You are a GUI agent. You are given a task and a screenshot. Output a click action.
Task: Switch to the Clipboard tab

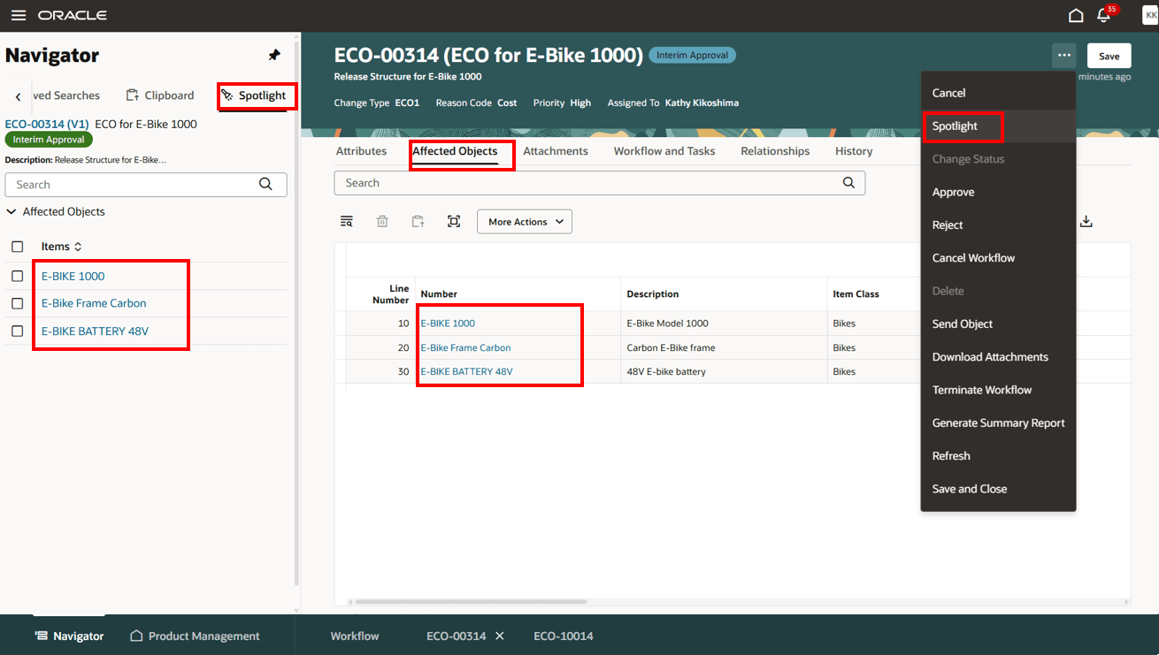pos(160,95)
